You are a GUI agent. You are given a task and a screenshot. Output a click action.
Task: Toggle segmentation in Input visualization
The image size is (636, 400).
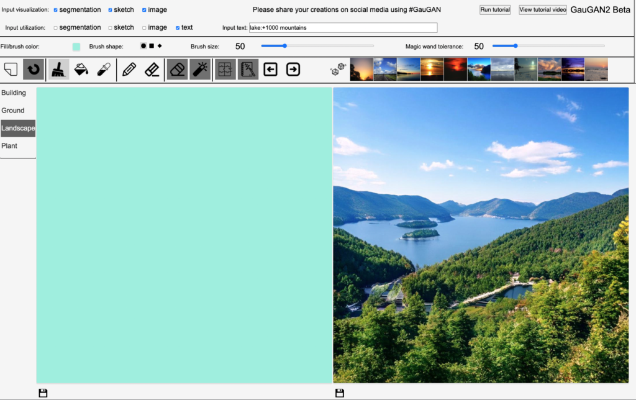click(x=55, y=10)
